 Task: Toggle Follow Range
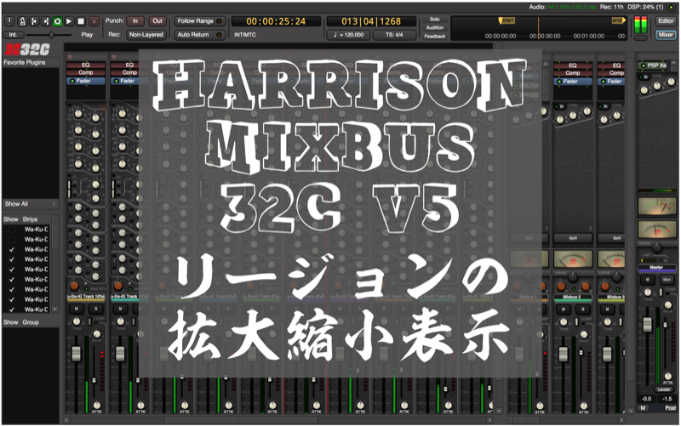[200, 20]
